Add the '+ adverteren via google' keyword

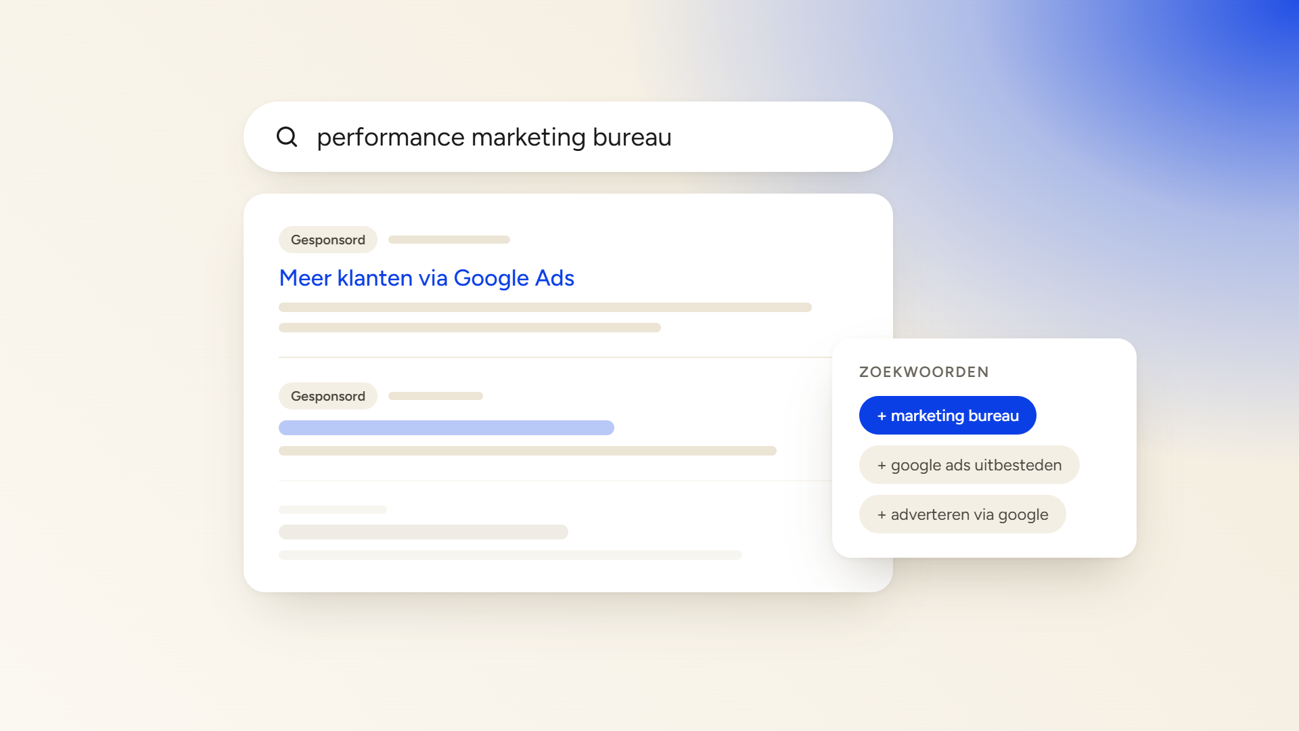tap(962, 514)
